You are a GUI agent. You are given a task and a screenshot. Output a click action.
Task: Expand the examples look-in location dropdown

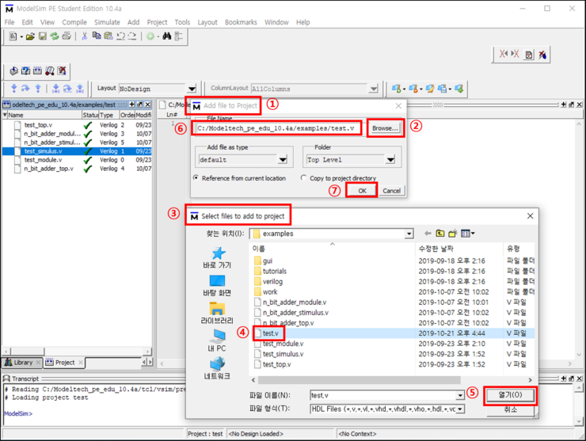pos(409,234)
